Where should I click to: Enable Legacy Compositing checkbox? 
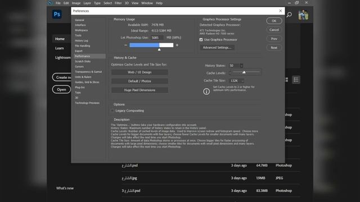pyautogui.click(x=112, y=111)
